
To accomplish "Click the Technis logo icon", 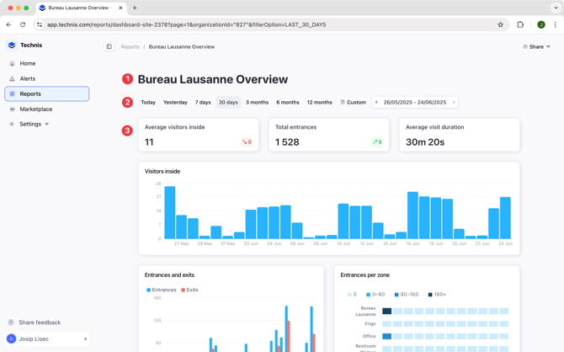I will pyautogui.click(x=12, y=45).
